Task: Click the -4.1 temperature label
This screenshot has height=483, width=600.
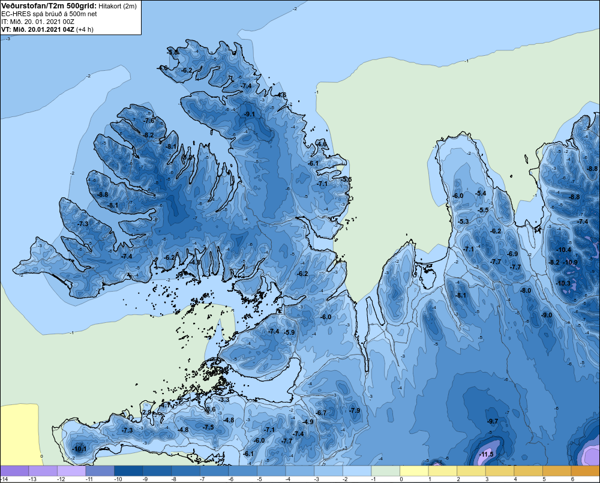Action: point(165,404)
